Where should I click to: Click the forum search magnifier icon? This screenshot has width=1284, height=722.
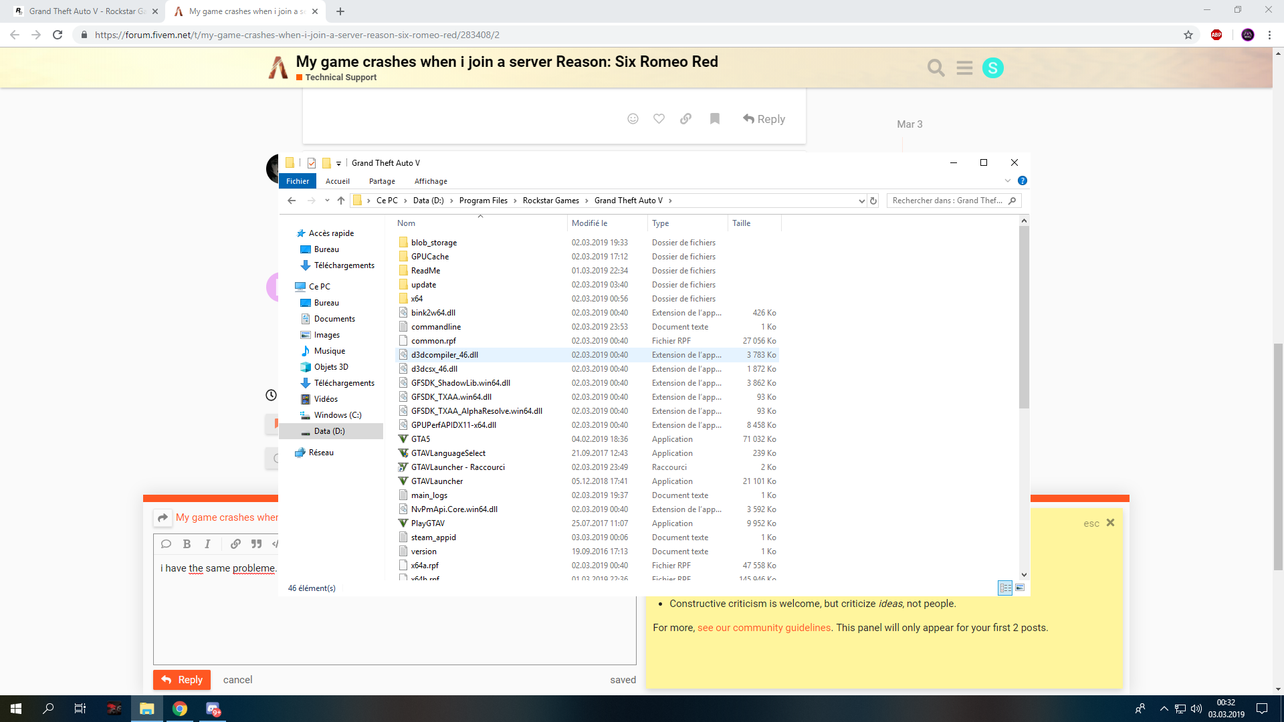coord(936,68)
